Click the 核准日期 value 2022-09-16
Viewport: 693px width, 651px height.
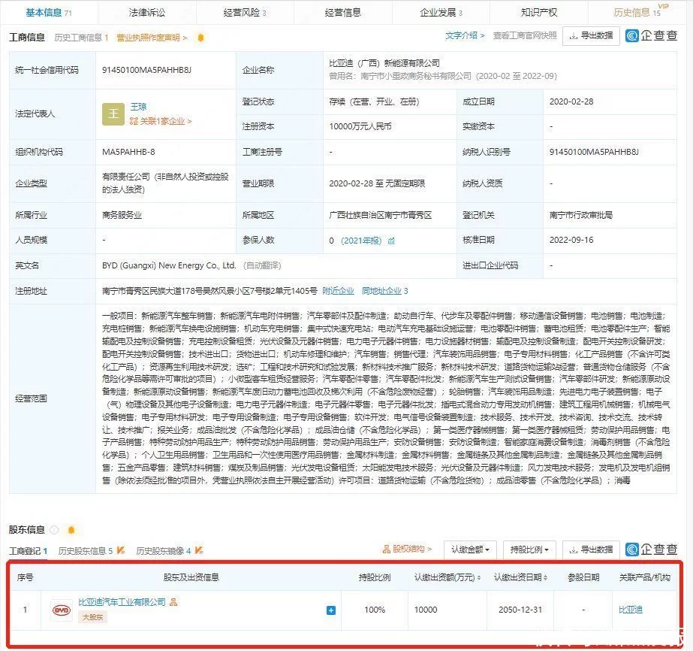click(x=571, y=240)
